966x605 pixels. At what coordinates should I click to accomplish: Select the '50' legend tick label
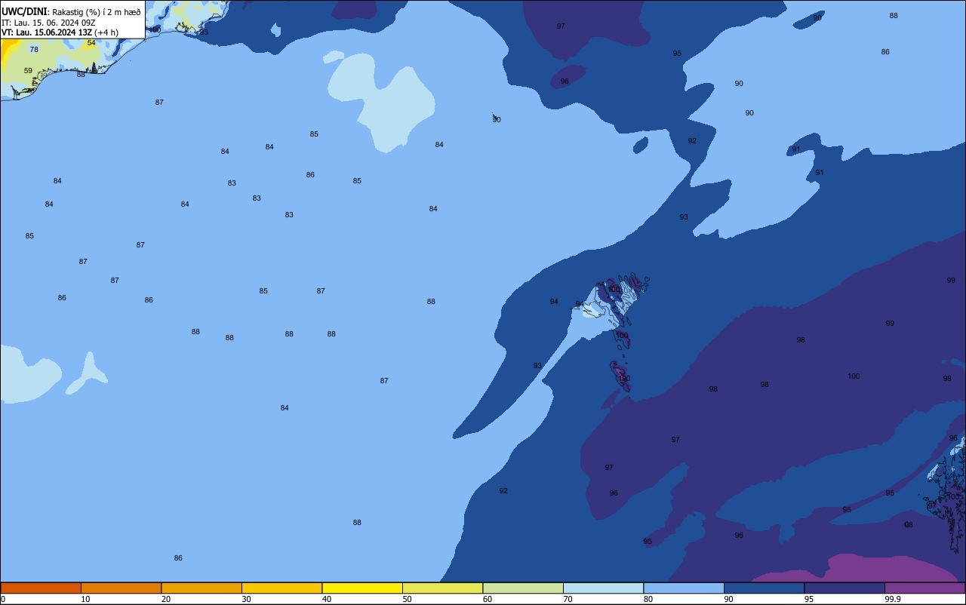click(407, 599)
